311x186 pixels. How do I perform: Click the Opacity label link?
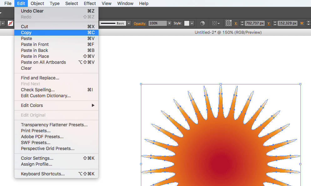tap(140, 23)
